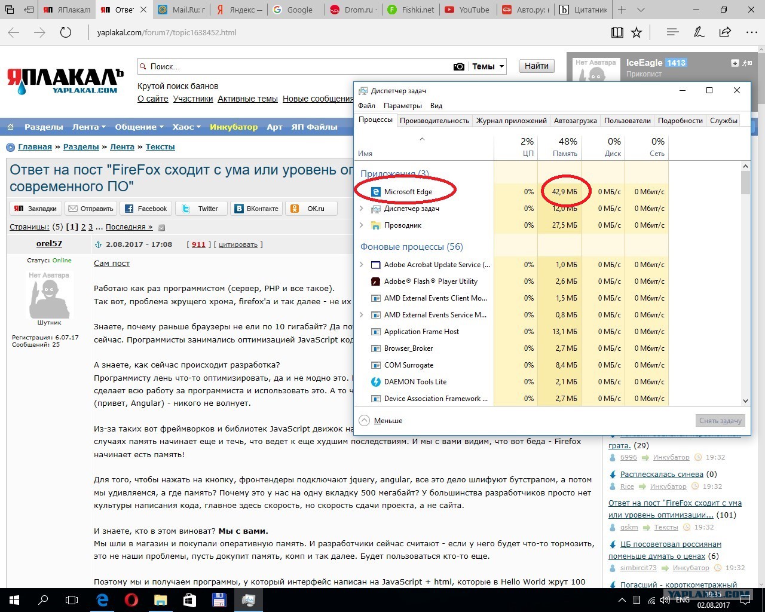Viewport: 765px width, 612px height.
Task: Click the Edge share icon
Action: [x=725, y=33]
